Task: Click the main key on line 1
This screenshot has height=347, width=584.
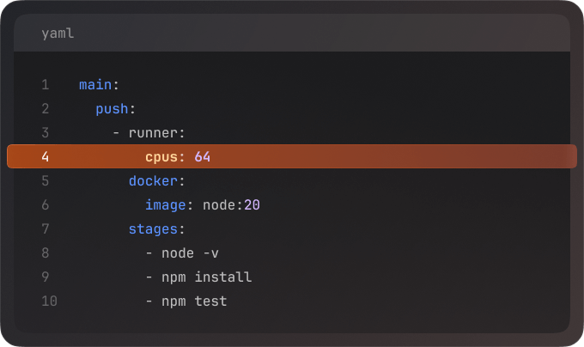Action: tap(95, 85)
